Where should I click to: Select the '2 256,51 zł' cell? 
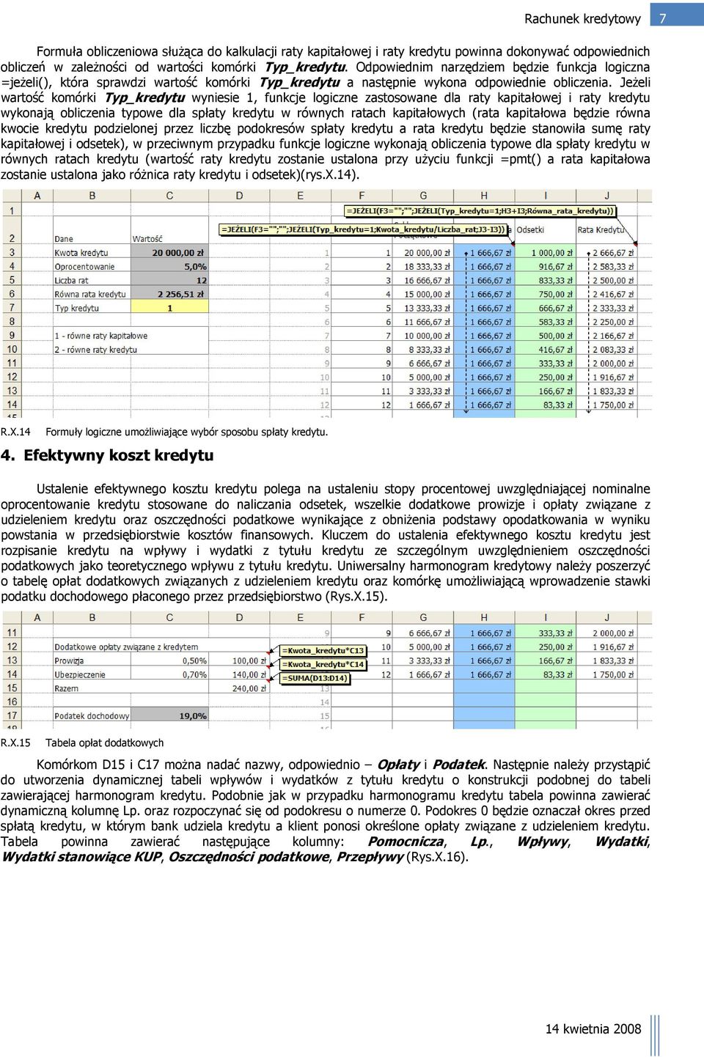pos(169,295)
